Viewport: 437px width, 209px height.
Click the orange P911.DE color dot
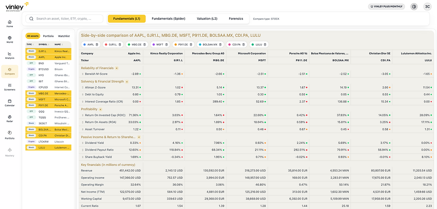coord(175,44)
